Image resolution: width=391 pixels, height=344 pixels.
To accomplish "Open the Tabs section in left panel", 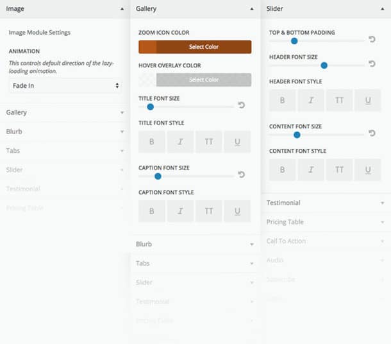I will click(64, 151).
